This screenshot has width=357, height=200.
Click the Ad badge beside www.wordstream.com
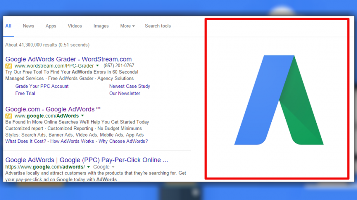tap(8, 66)
